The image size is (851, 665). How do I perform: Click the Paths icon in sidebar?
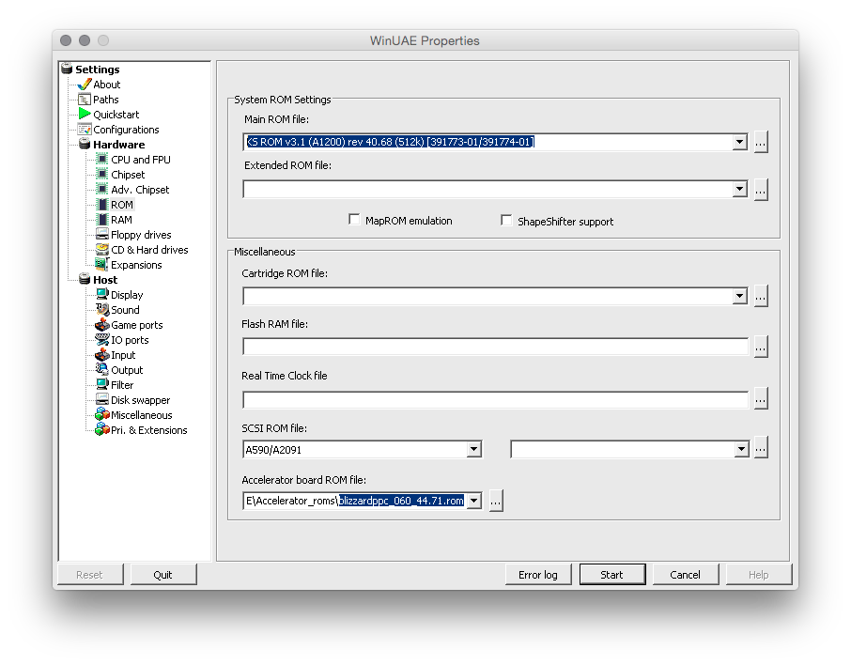[85, 100]
